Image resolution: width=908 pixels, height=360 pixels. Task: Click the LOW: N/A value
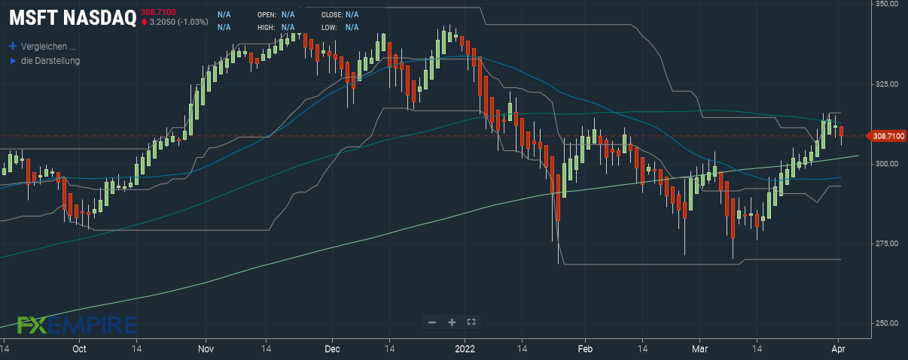352,27
